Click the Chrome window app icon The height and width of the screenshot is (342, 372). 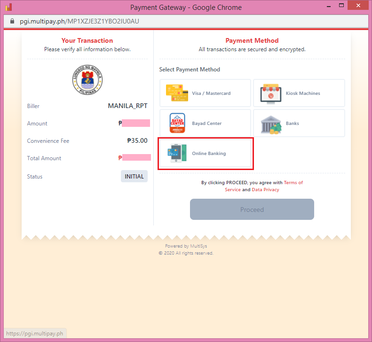tap(8, 7)
